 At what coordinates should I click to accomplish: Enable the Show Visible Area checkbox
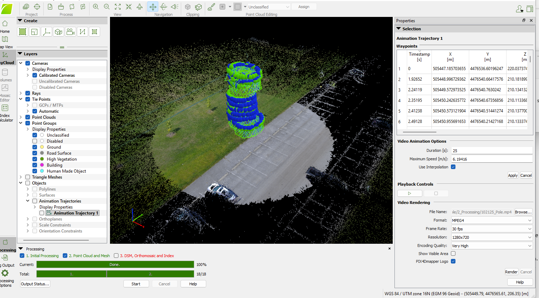coord(453,254)
